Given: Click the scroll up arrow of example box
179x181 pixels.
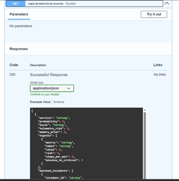Looking at the screenshot, I should coord(145,110).
